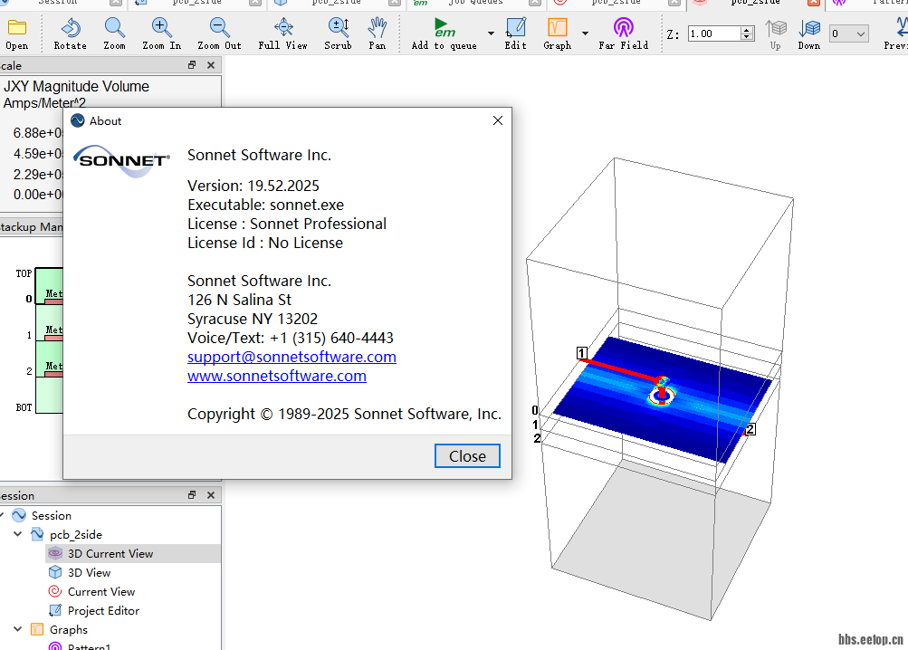
Task: Click the Close button in About dialog
Action: 467,456
